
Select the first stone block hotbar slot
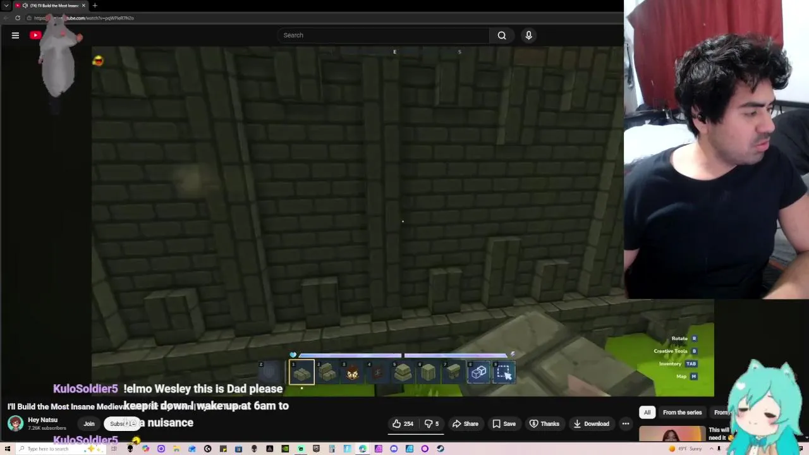(x=301, y=372)
